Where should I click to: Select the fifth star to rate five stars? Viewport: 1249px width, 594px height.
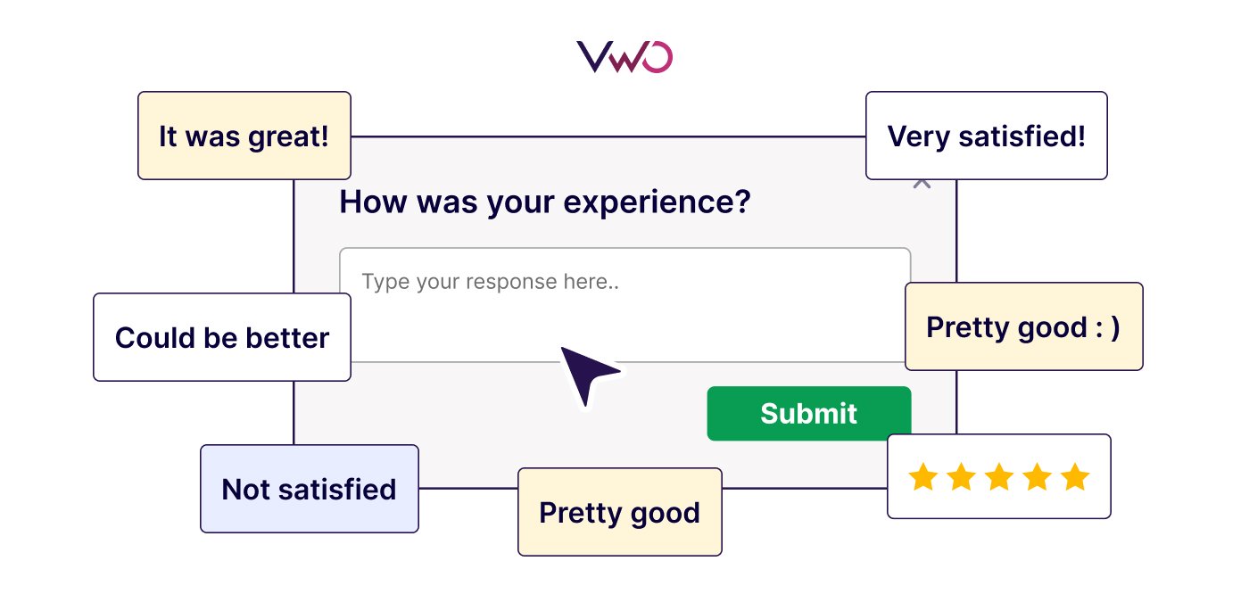1074,477
